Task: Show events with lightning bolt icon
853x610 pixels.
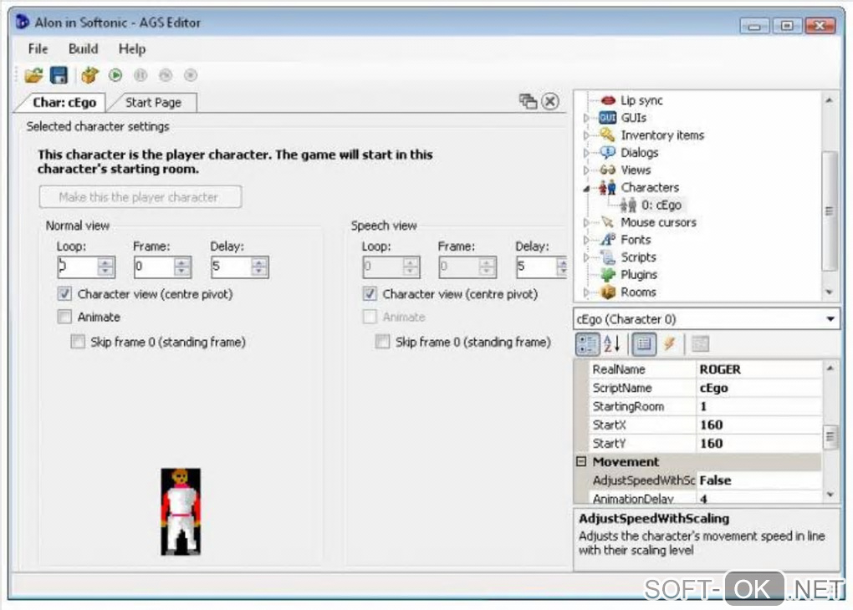Action: (x=669, y=343)
